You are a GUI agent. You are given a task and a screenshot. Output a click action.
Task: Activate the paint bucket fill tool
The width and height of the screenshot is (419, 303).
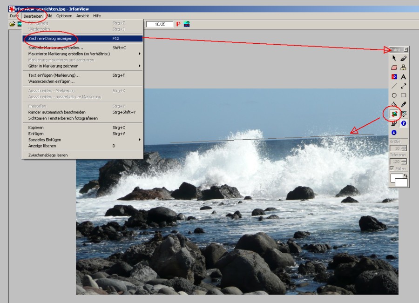pyautogui.click(x=394, y=105)
